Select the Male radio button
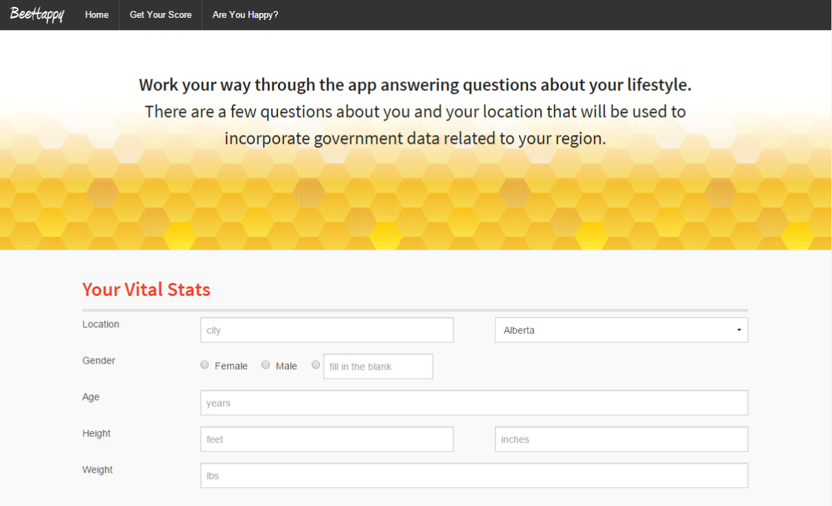 pyautogui.click(x=266, y=365)
